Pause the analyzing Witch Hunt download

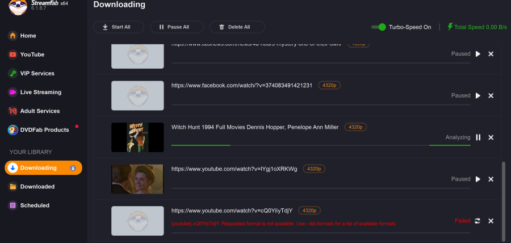478,137
